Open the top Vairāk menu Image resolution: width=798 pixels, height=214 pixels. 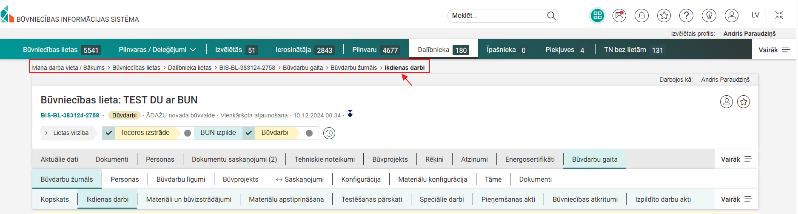pos(774,50)
